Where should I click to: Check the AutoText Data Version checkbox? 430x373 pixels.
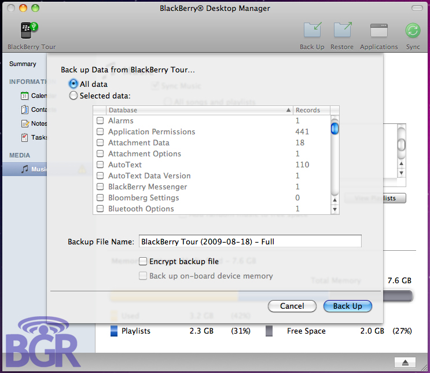100,175
